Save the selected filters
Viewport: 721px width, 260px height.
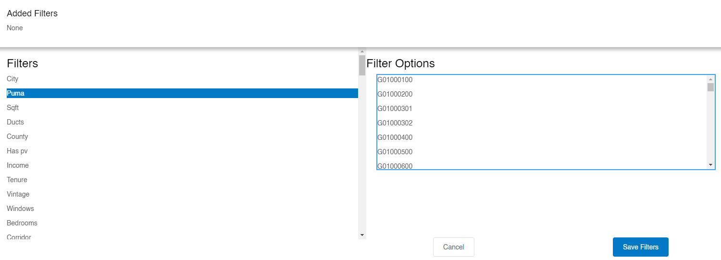tap(640, 247)
